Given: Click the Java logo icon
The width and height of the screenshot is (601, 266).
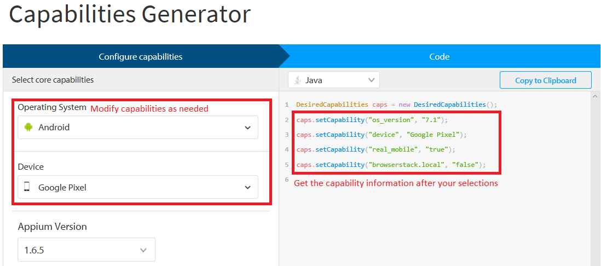Looking at the screenshot, I should pyautogui.click(x=297, y=80).
